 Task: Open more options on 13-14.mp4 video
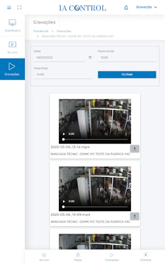pyautogui.click(x=126, y=134)
